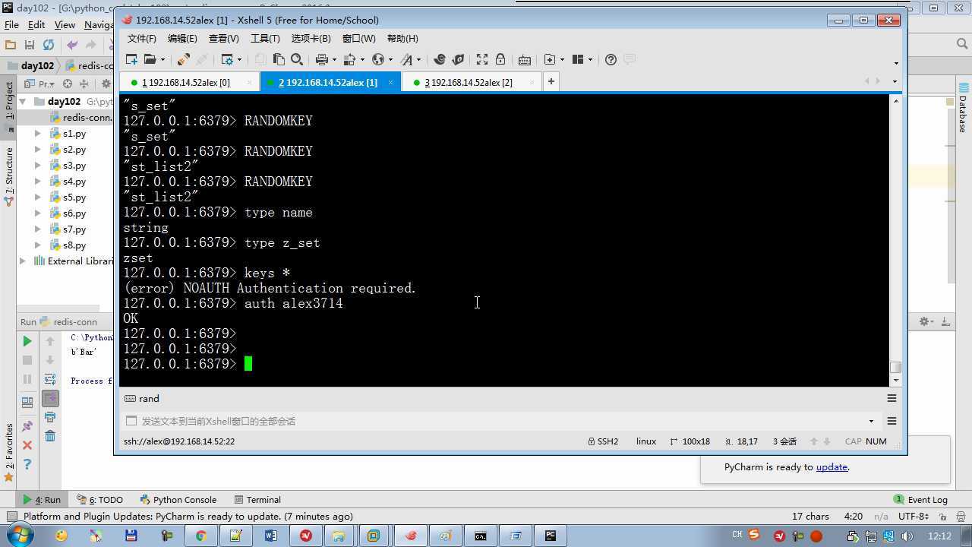Click the Print icon in Xshell toolbar
This screenshot has width=972, height=547.
(x=322, y=59)
